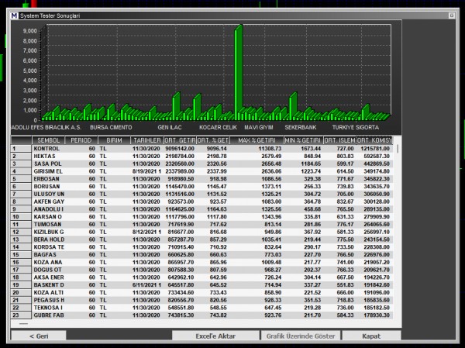Select the ANADOLU I row symbol

pos(48,209)
